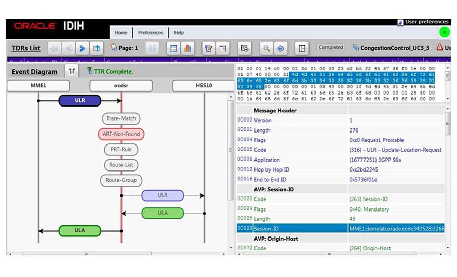Click the document export toolbar icon
The height and width of the screenshot is (277, 457).
point(245,48)
